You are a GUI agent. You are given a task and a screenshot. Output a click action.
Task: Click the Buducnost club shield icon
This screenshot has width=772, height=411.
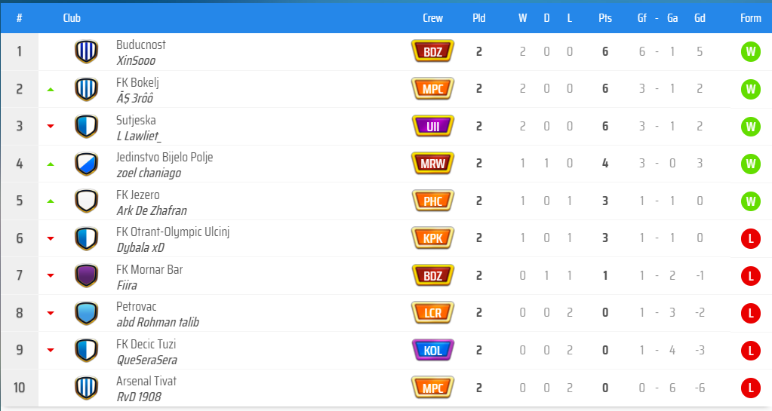coord(86,51)
